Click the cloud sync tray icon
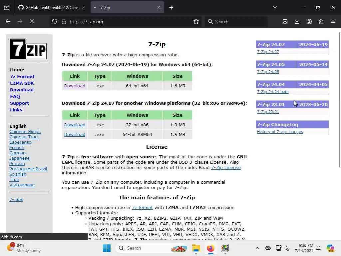 268,248
